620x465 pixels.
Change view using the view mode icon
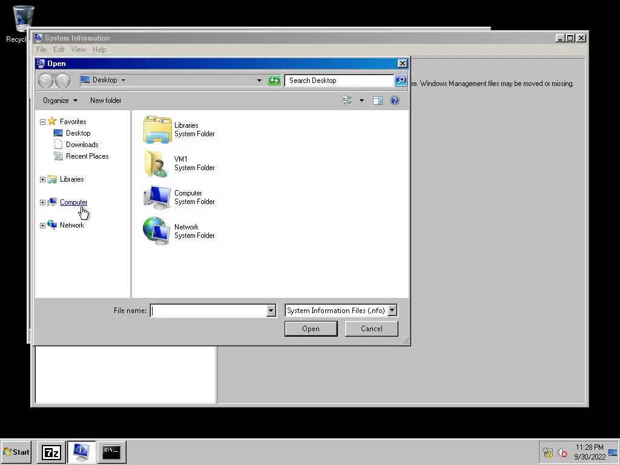click(x=347, y=101)
